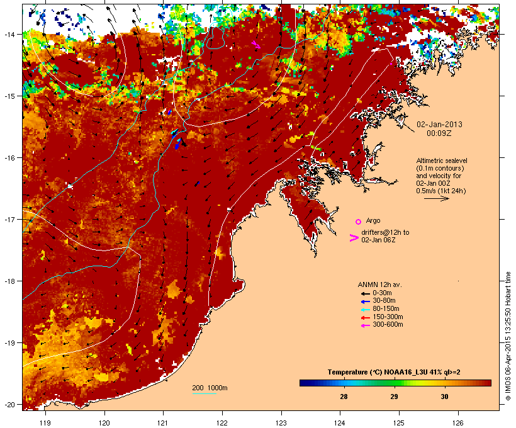Viewport: 516px width, 428px height.
Task: Click the '29' color bar tick label
Action: pyautogui.click(x=394, y=397)
